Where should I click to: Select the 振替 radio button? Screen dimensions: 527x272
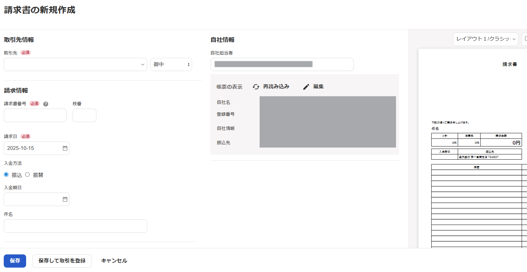click(x=27, y=175)
